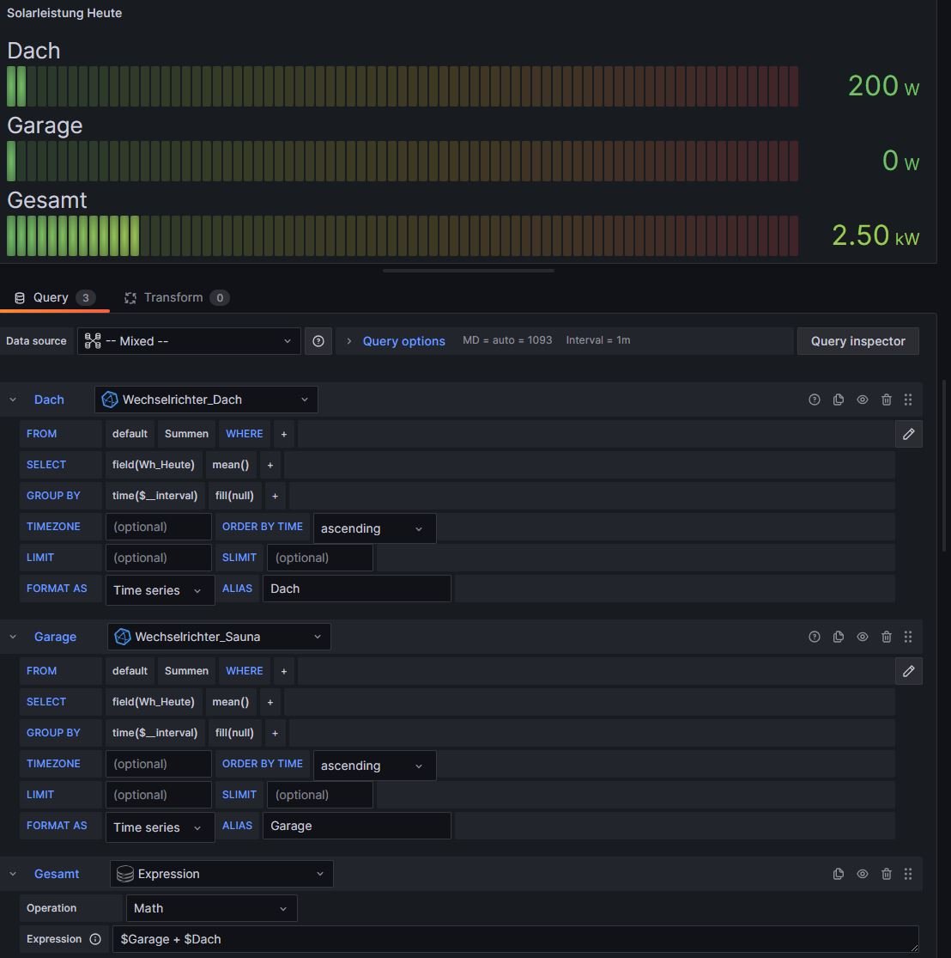Click the Gesamt bar gauge
The width and height of the screenshot is (951, 958).
pyautogui.click(x=402, y=236)
